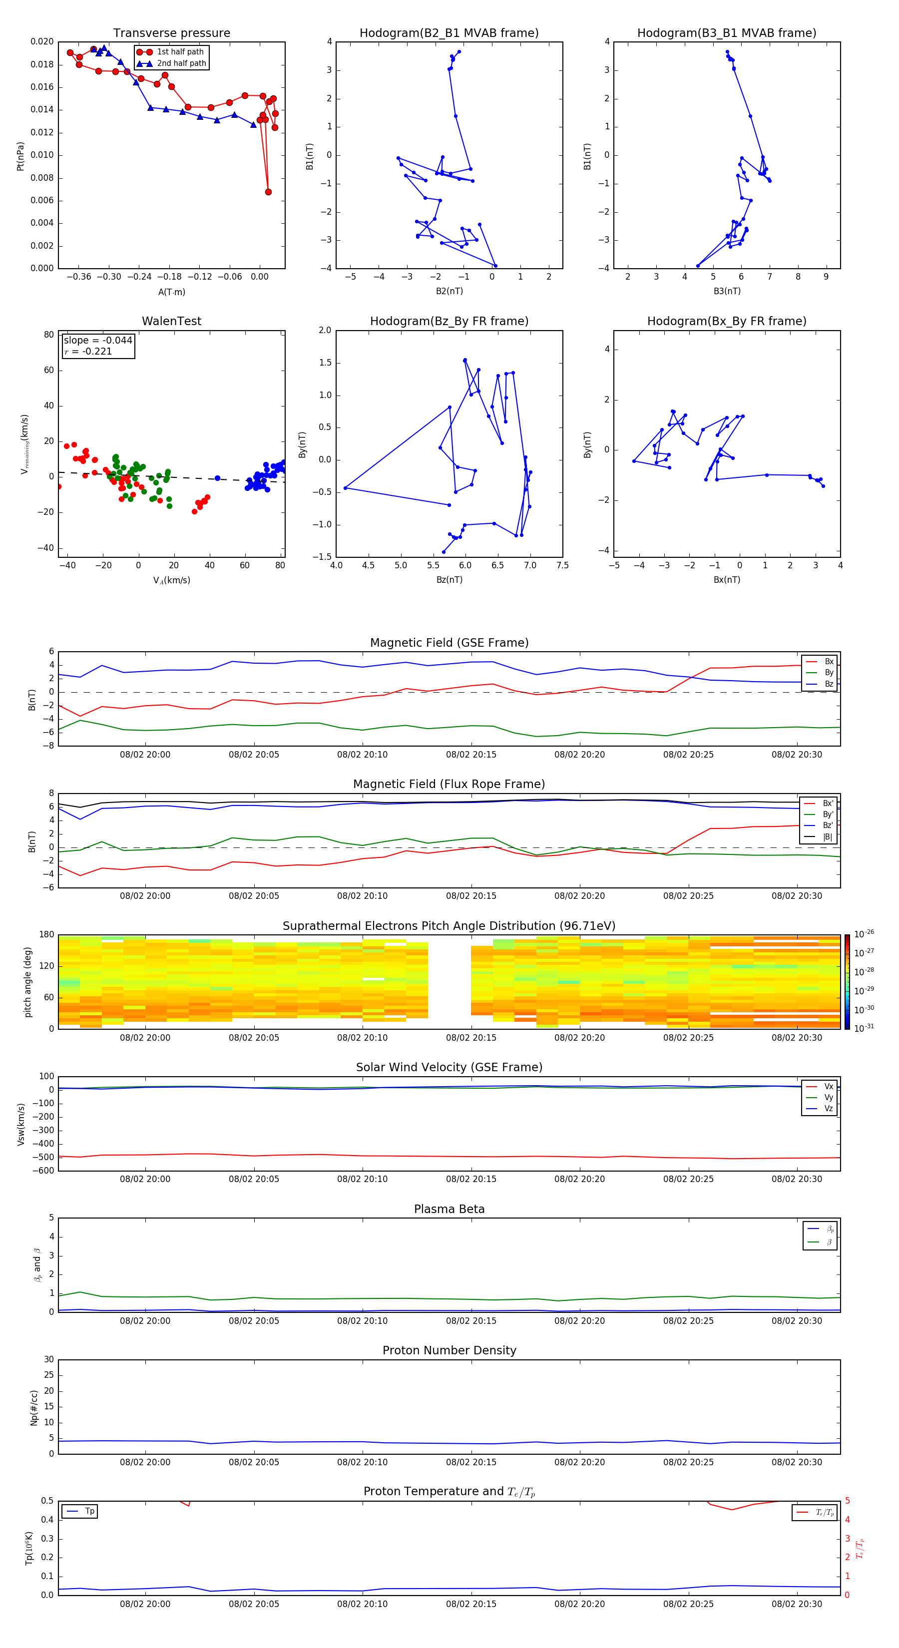Click 'Bx' legend entry in GSE plot
The image size is (899, 1648).
click(x=820, y=662)
